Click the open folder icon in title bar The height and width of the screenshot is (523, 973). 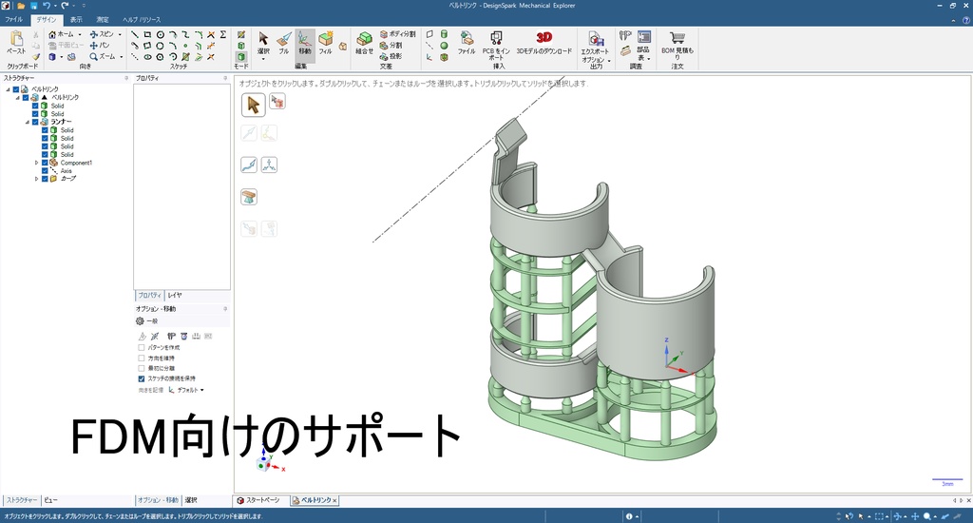(21, 6)
